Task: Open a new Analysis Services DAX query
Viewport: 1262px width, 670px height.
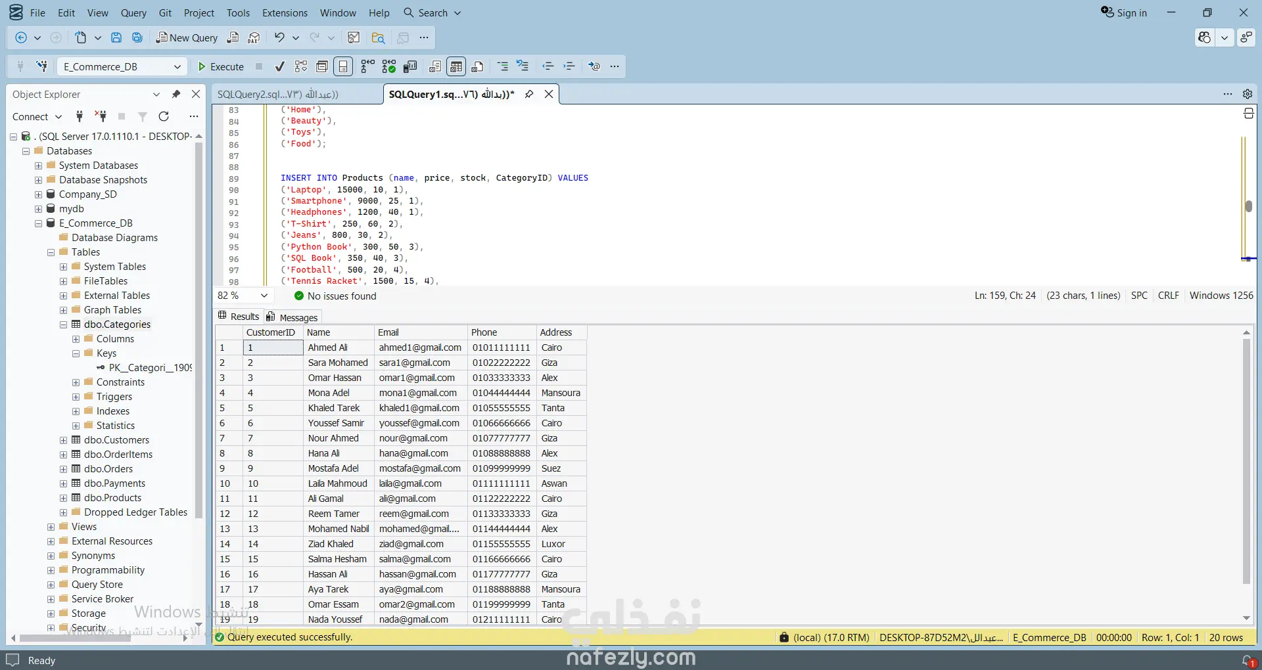Action: 254,38
